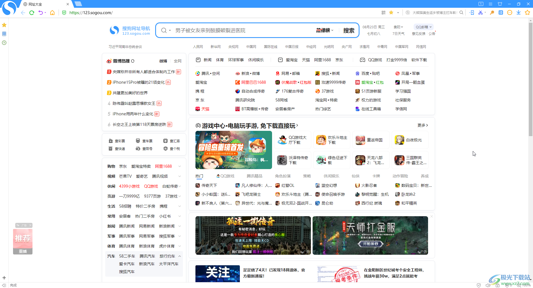Close the game advertisement panel with its X

(432, 216)
